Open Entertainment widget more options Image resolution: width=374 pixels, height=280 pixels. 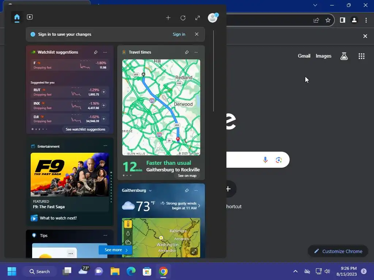[105, 146]
